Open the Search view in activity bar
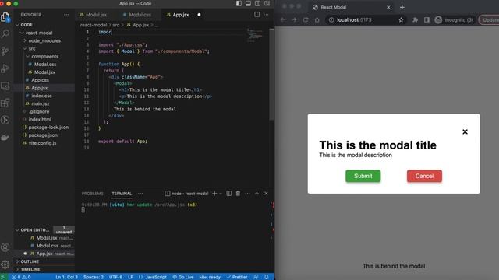499x280 pixels. click(5, 33)
